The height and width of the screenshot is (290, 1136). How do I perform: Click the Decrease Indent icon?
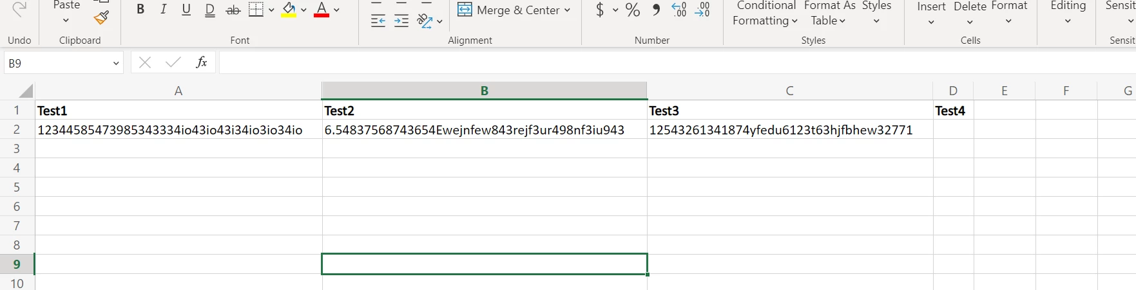[378, 21]
